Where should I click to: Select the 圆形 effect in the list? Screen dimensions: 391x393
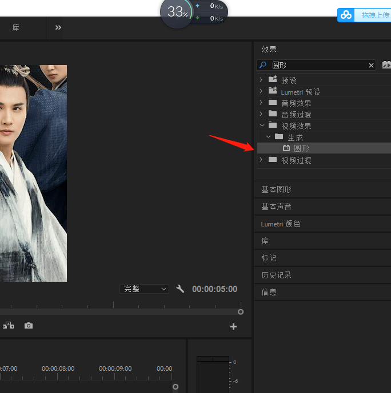tap(301, 148)
